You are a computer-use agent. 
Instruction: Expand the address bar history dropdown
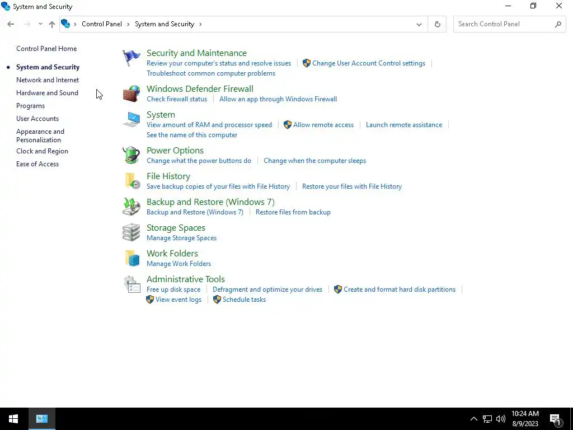coord(419,25)
